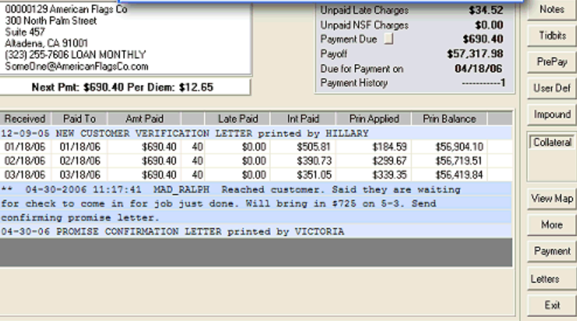This screenshot has height=321, width=577.
Task: Toggle the Payment Due checkbox
Action: pos(389,39)
